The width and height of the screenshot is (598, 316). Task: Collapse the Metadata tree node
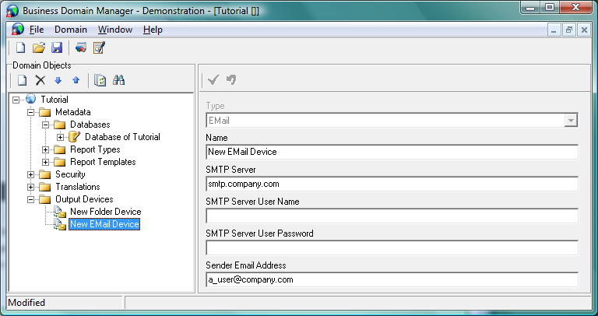click(x=32, y=112)
